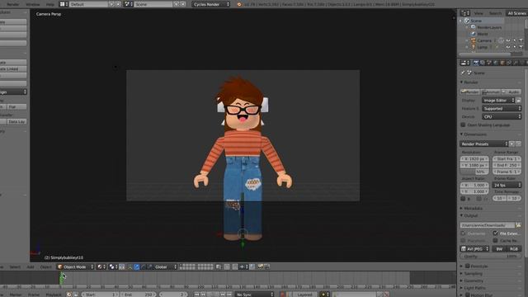Open the Help menu in top bar
Image resolution: width=528 pixels, height=297 pixels.
pyautogui.click(x=50, y=4)
